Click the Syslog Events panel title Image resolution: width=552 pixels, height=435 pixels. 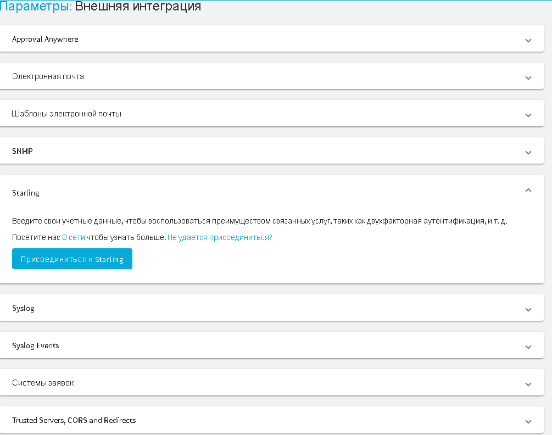point(35,346)
